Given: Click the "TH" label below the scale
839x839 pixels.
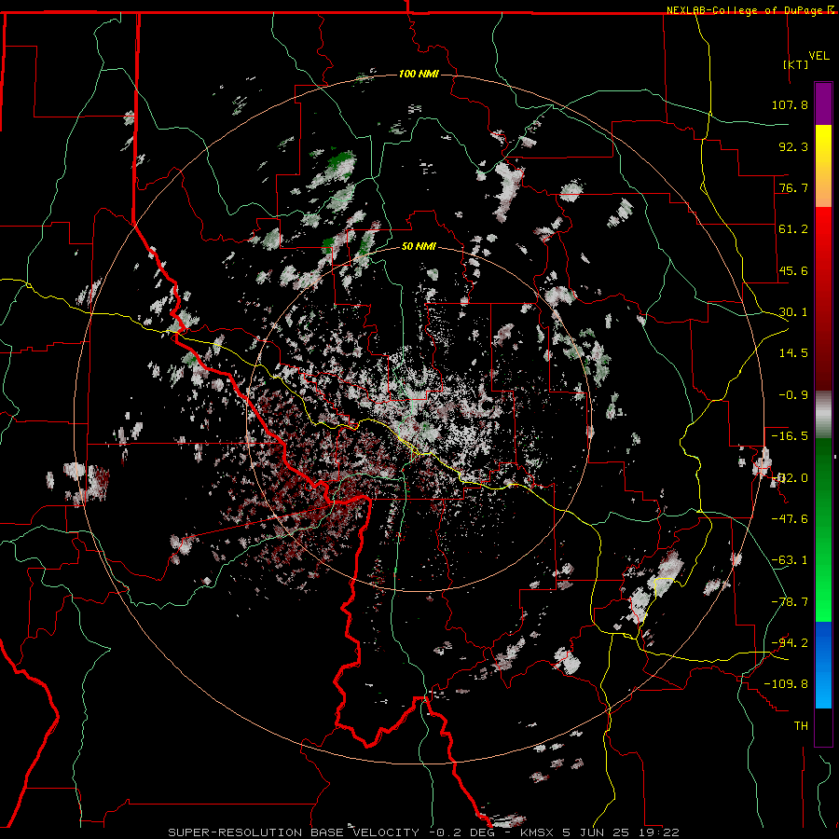Looking at the screenshot, I should pos(801,726).
